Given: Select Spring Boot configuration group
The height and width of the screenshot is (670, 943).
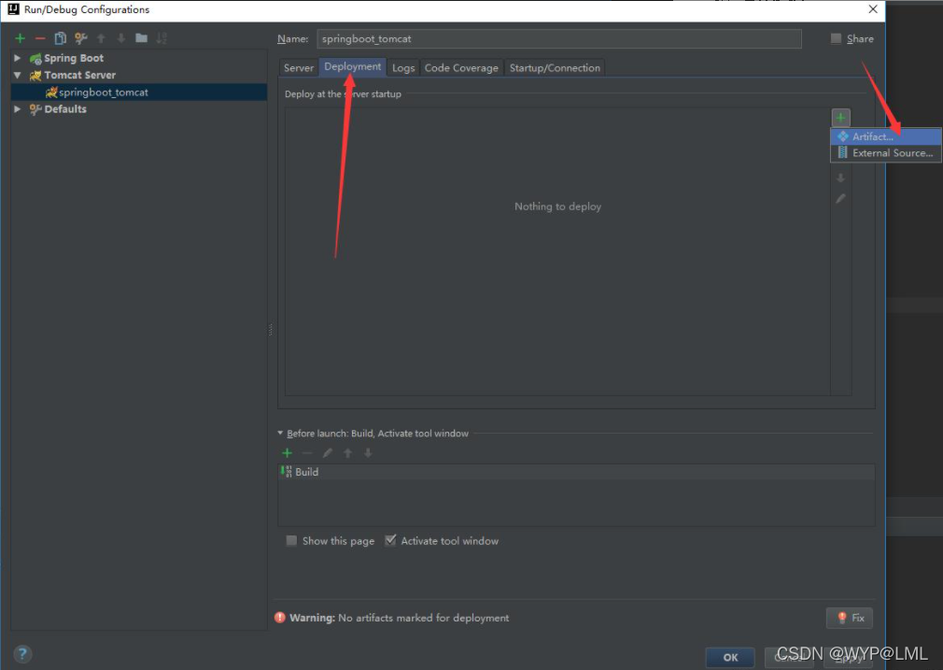Looking at the screenshot, I should 74,58.
